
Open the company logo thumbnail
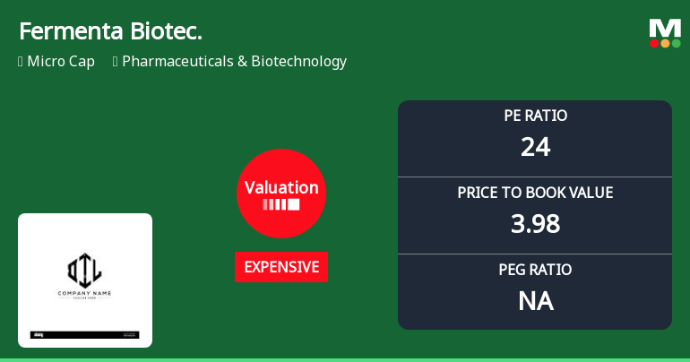[85, 280]
